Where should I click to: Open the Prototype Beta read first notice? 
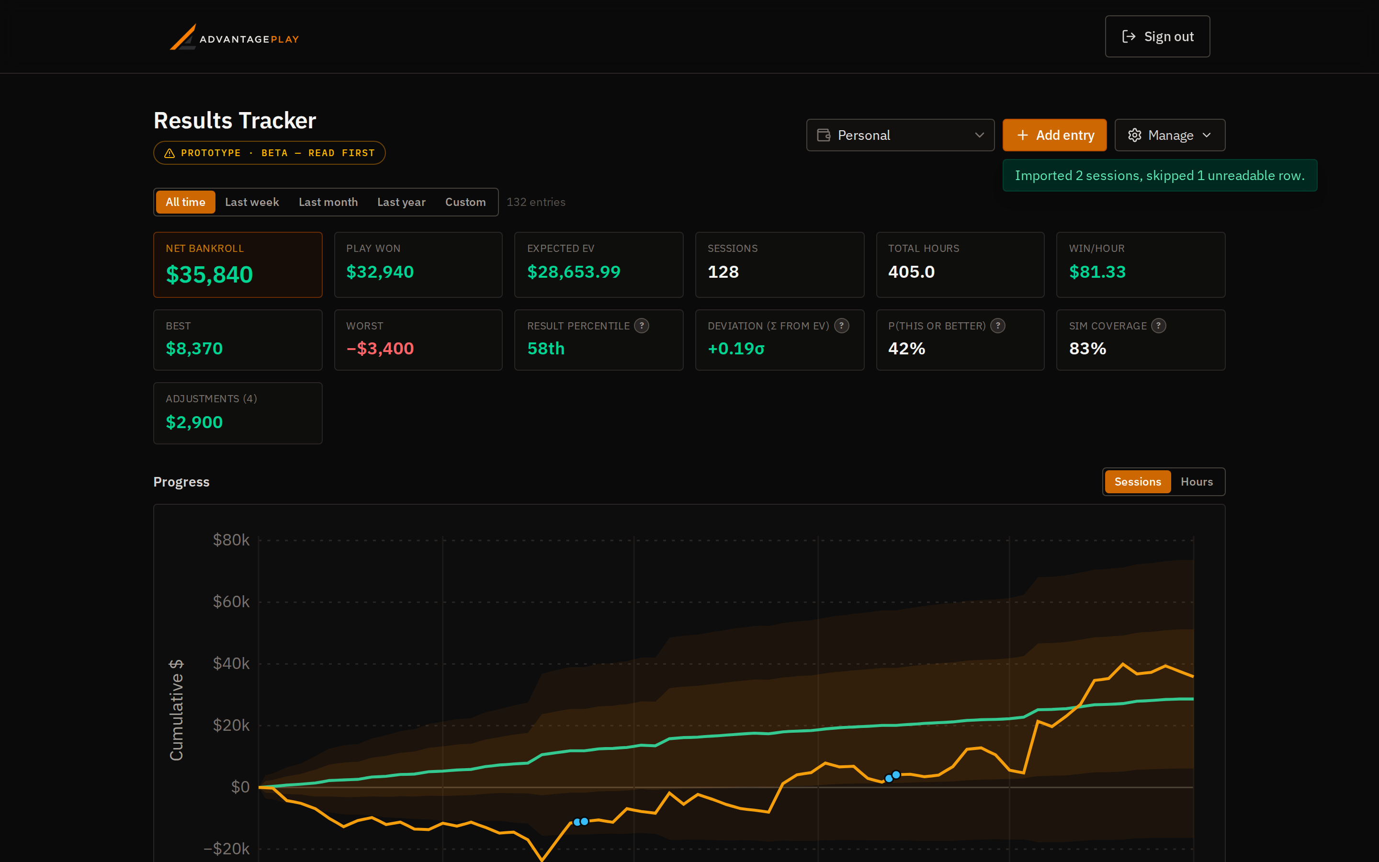[270, 153]
